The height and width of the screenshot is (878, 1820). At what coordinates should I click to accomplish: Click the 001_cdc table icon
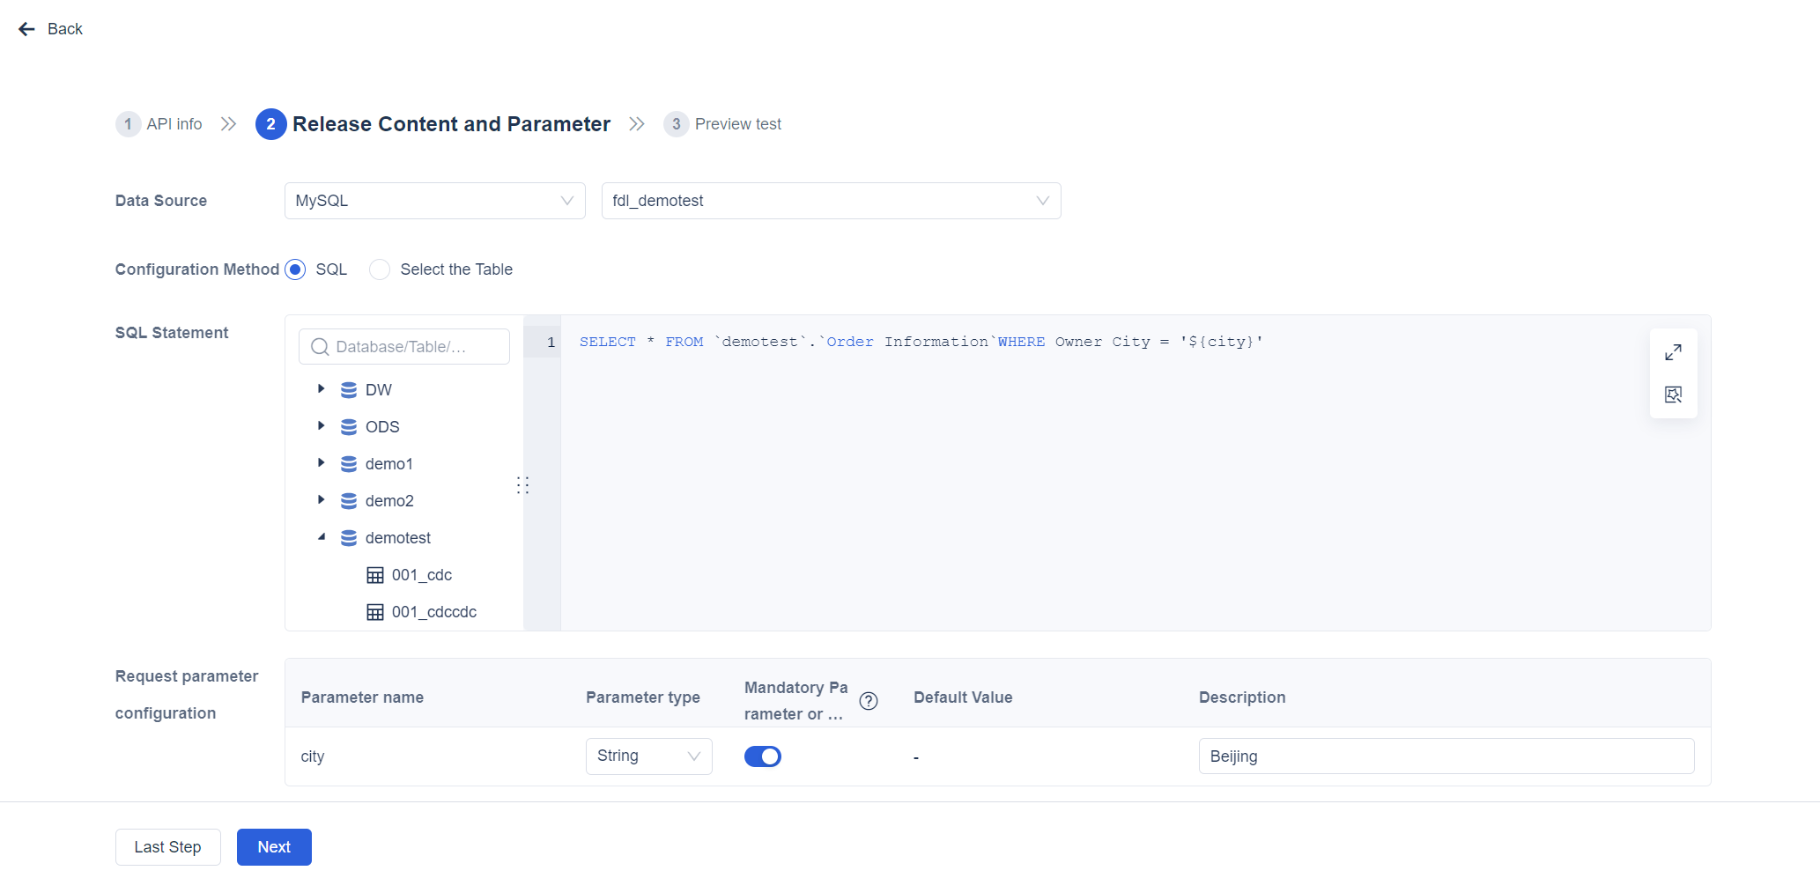(x=375, y=575)
